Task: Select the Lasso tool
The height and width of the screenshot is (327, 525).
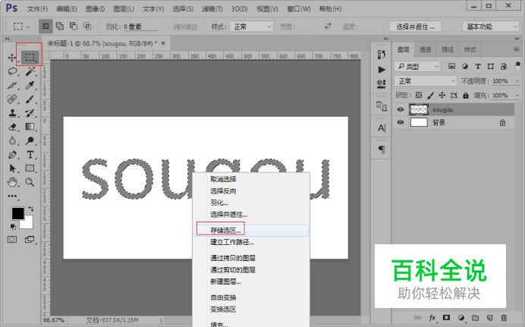Action: click(12, 71)
